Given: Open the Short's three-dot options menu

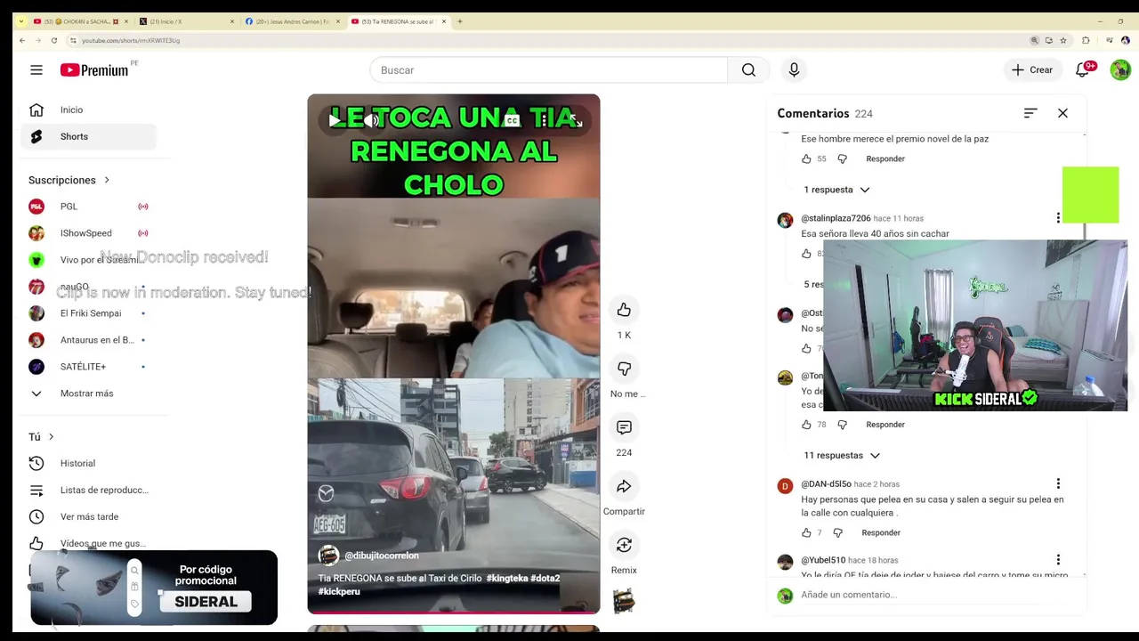Looking at the screenshot, I should pyautogui.click(x=544, y=121).
